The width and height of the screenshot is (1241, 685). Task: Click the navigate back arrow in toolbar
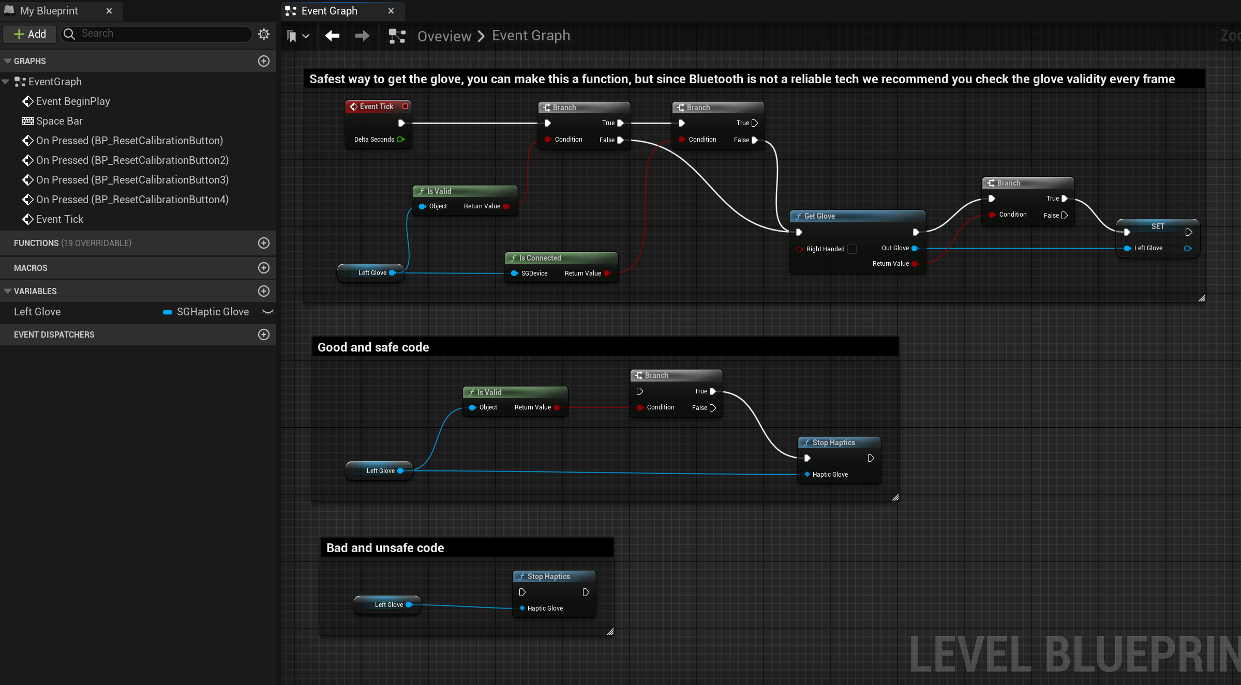(x=333, y=36)
